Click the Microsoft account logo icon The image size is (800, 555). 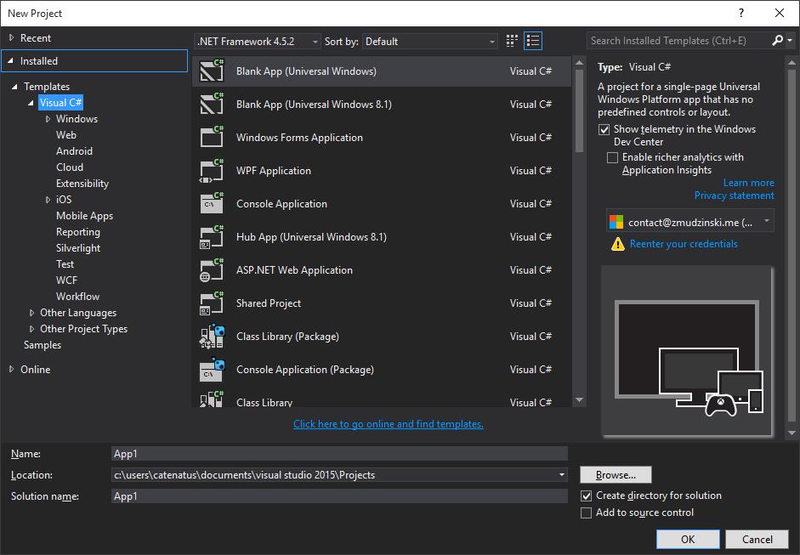pyautogui.click(x=616, y=222)
